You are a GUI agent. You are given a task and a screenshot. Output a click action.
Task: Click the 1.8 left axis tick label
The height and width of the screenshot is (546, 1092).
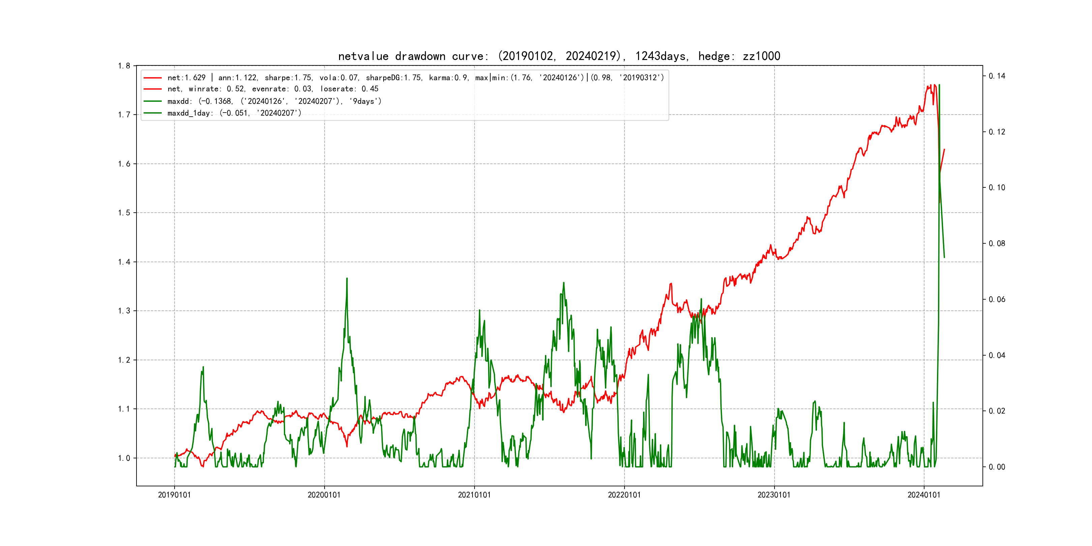tap(124, 66)
